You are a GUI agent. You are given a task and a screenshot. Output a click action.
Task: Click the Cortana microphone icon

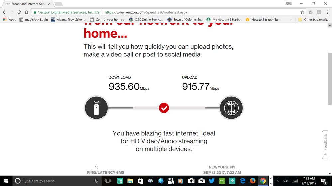[96, 181]
